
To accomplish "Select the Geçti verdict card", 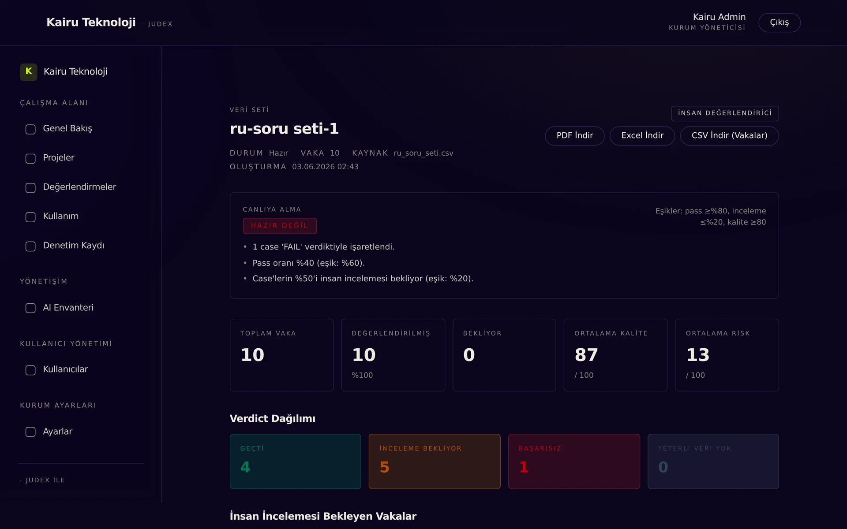I will coord(296,462).
